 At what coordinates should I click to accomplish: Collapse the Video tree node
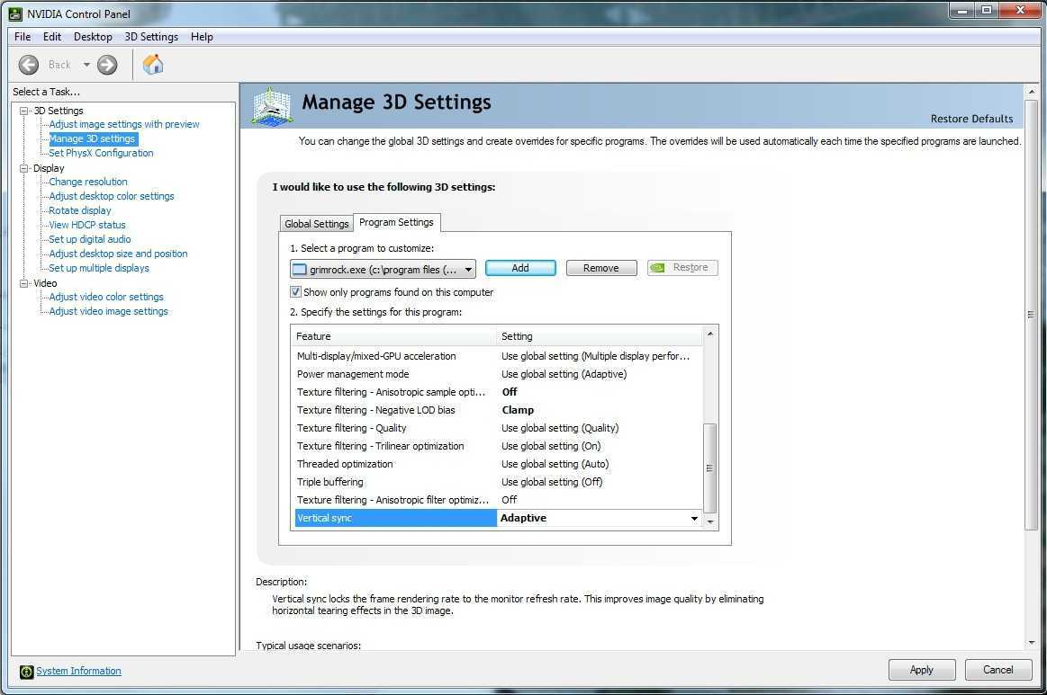(x=24, y=283)
